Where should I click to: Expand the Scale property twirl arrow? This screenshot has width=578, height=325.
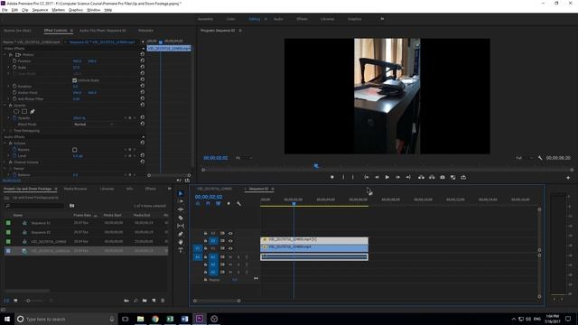point(9,68)
